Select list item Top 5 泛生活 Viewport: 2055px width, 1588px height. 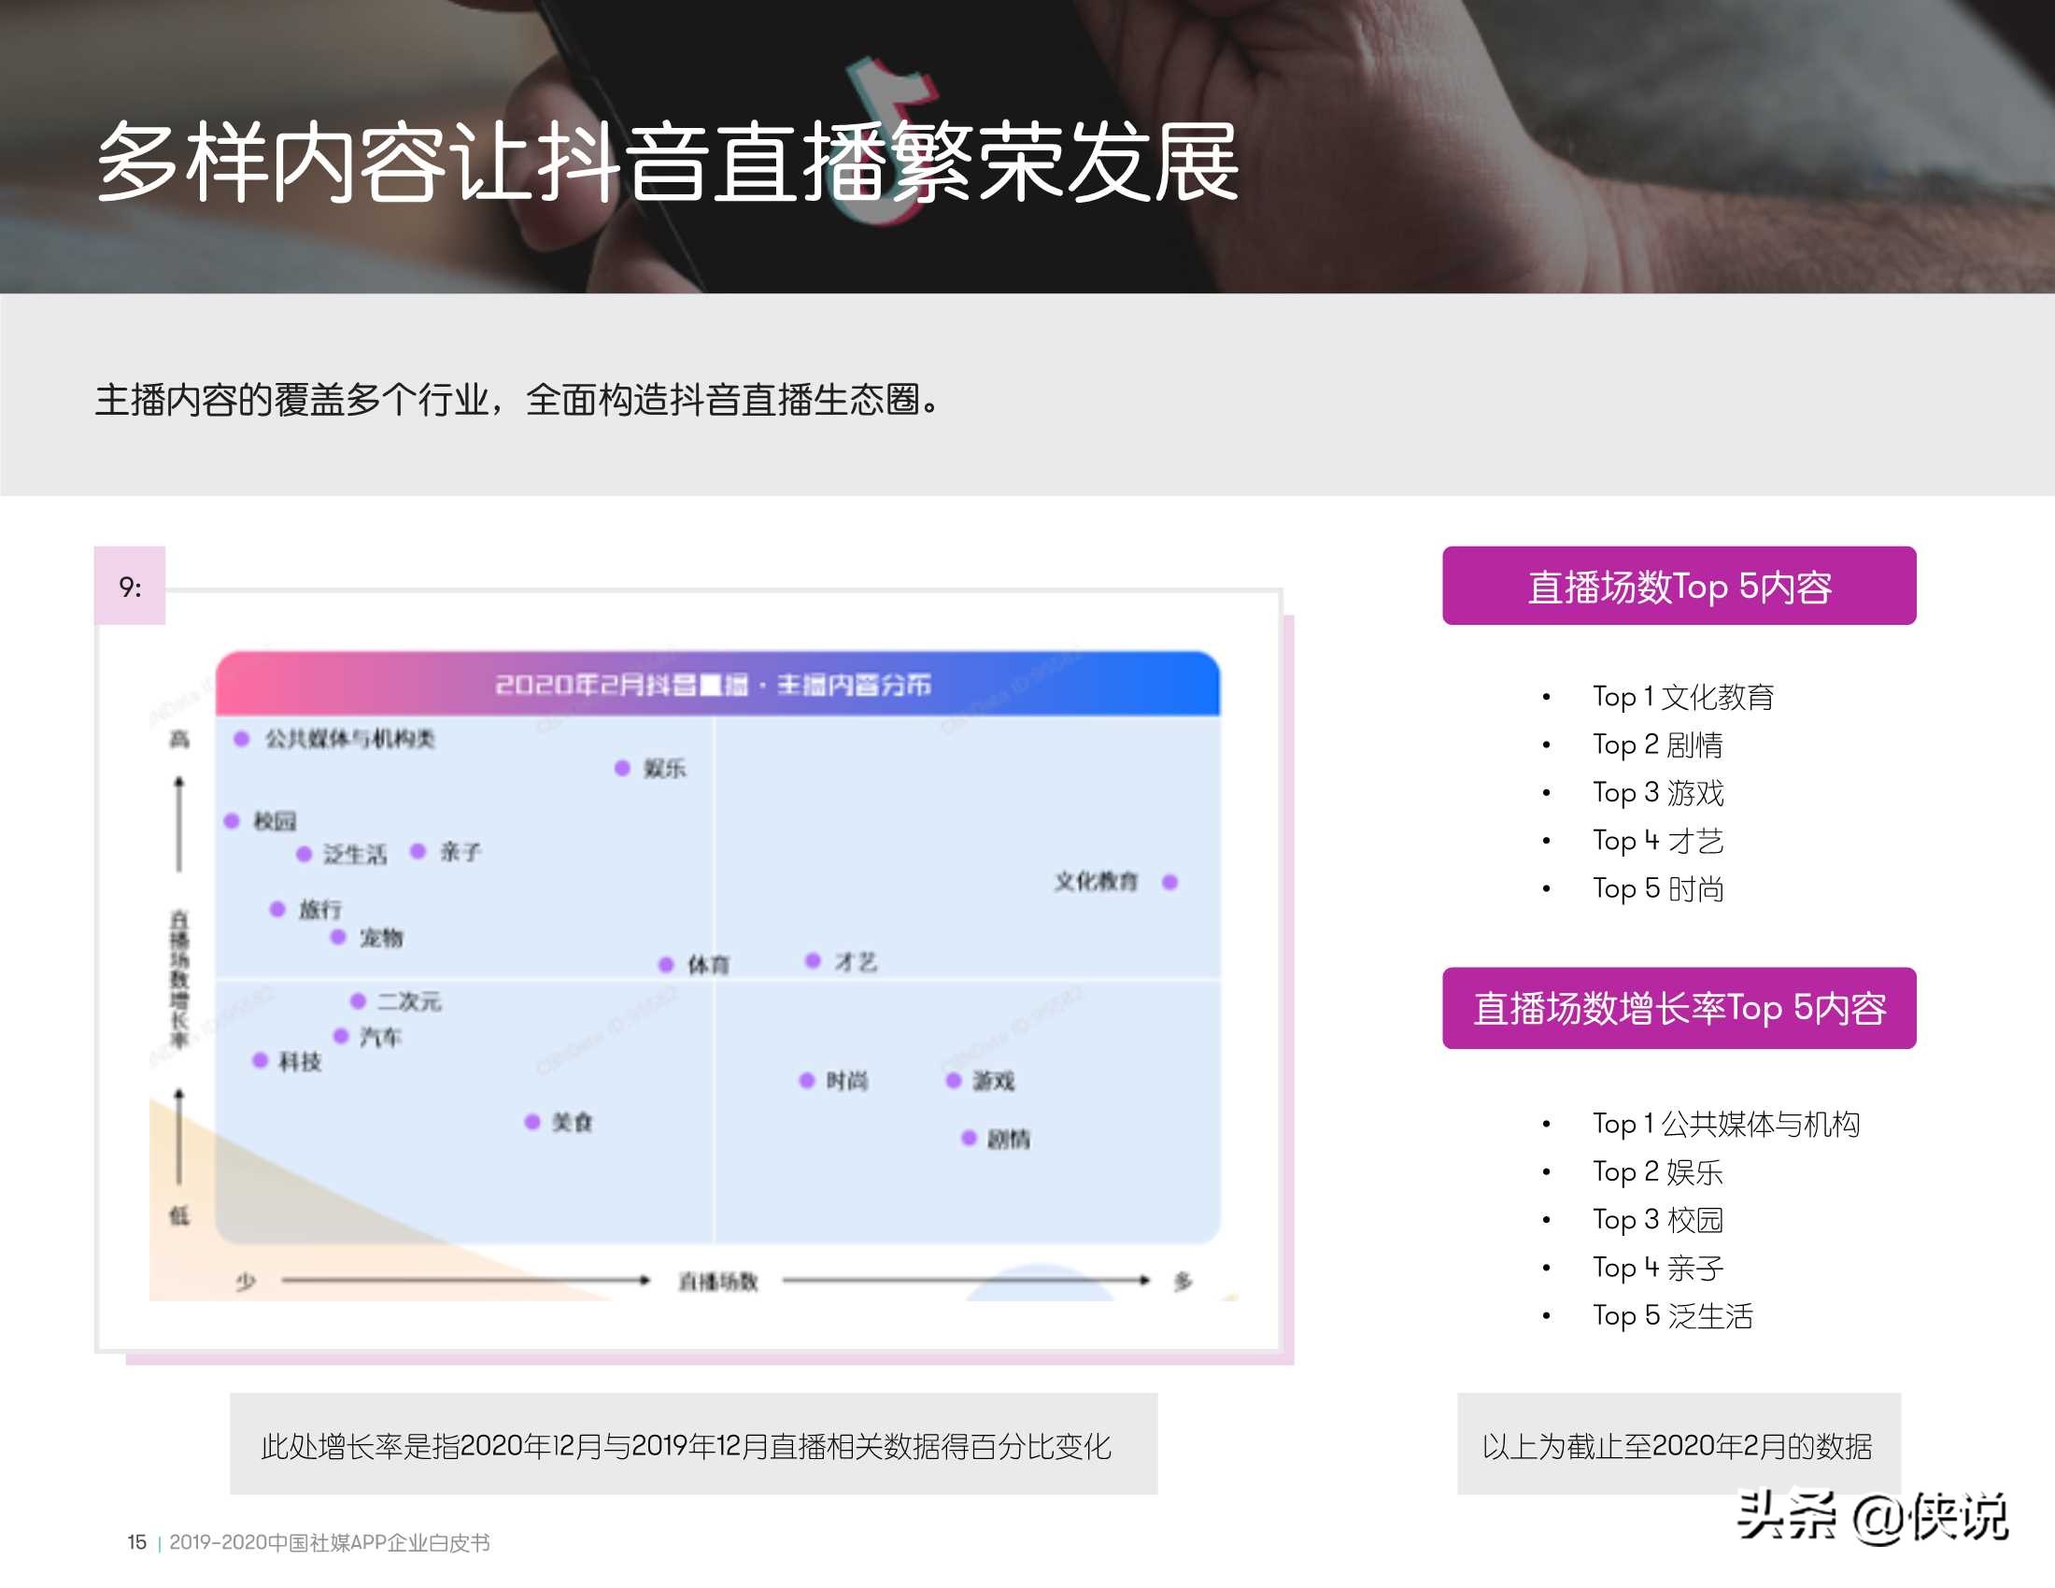(1672, 1316)
